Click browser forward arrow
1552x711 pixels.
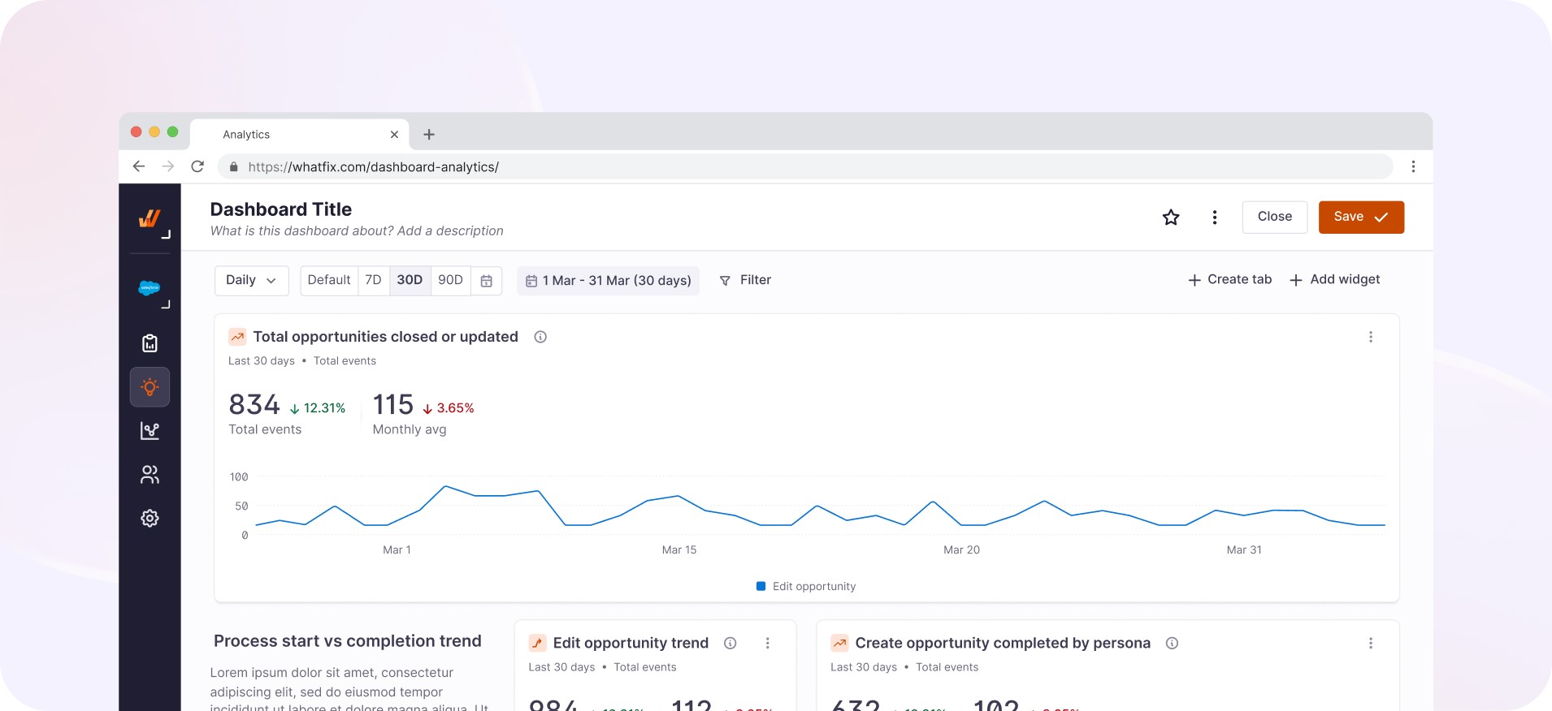tap(168, 166)
